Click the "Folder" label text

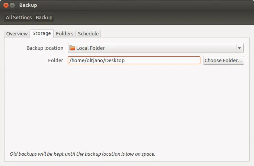55,60
